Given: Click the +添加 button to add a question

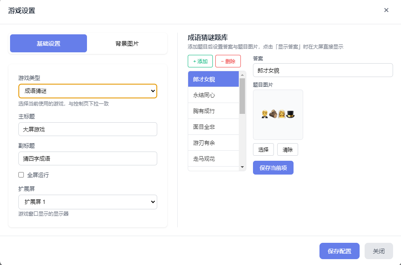Looking at the screenshot, I should (200, 61).
